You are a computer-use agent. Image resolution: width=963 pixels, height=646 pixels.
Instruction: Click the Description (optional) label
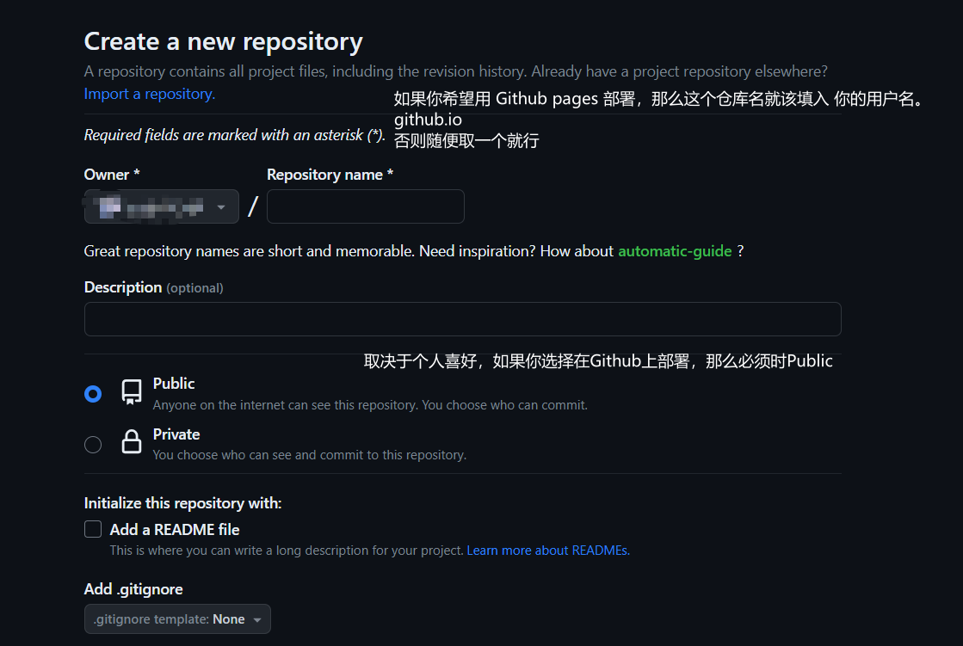tap(153, 287)
